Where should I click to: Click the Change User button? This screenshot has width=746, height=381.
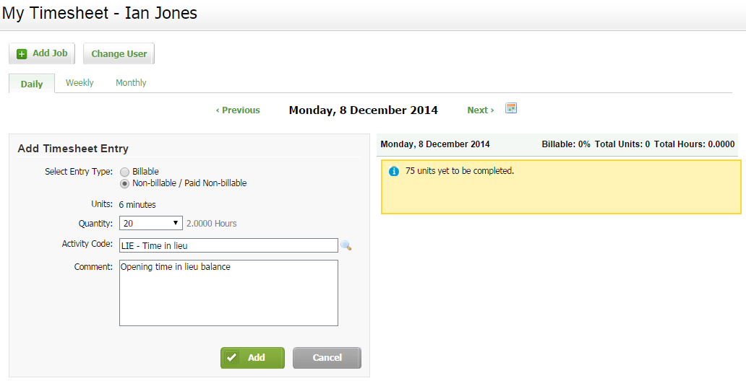click(x=119, y=54)
